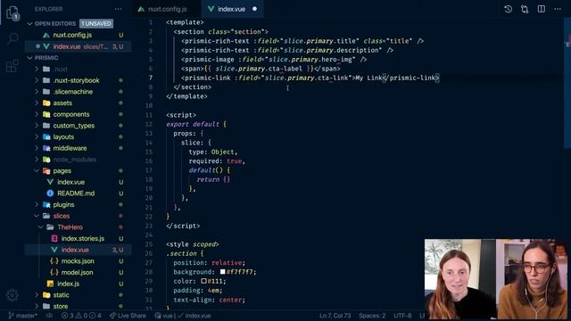The width and height of the screenshot is (571, 321).
Task: Collapse the TheHero folder
Action: 79,227
